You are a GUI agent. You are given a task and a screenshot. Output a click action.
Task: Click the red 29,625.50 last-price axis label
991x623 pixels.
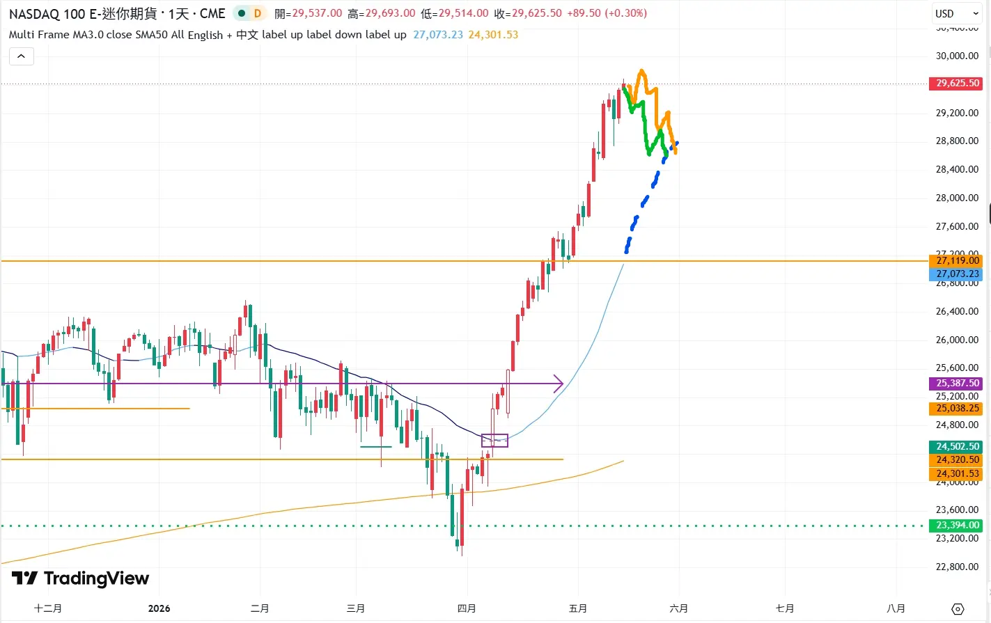[x=957, y=84]
